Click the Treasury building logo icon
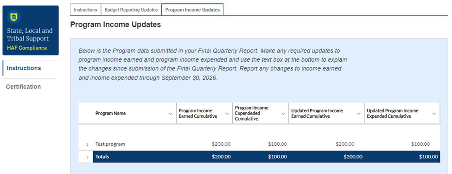This screenshot has height=174, width=452. tap(13, 17)
